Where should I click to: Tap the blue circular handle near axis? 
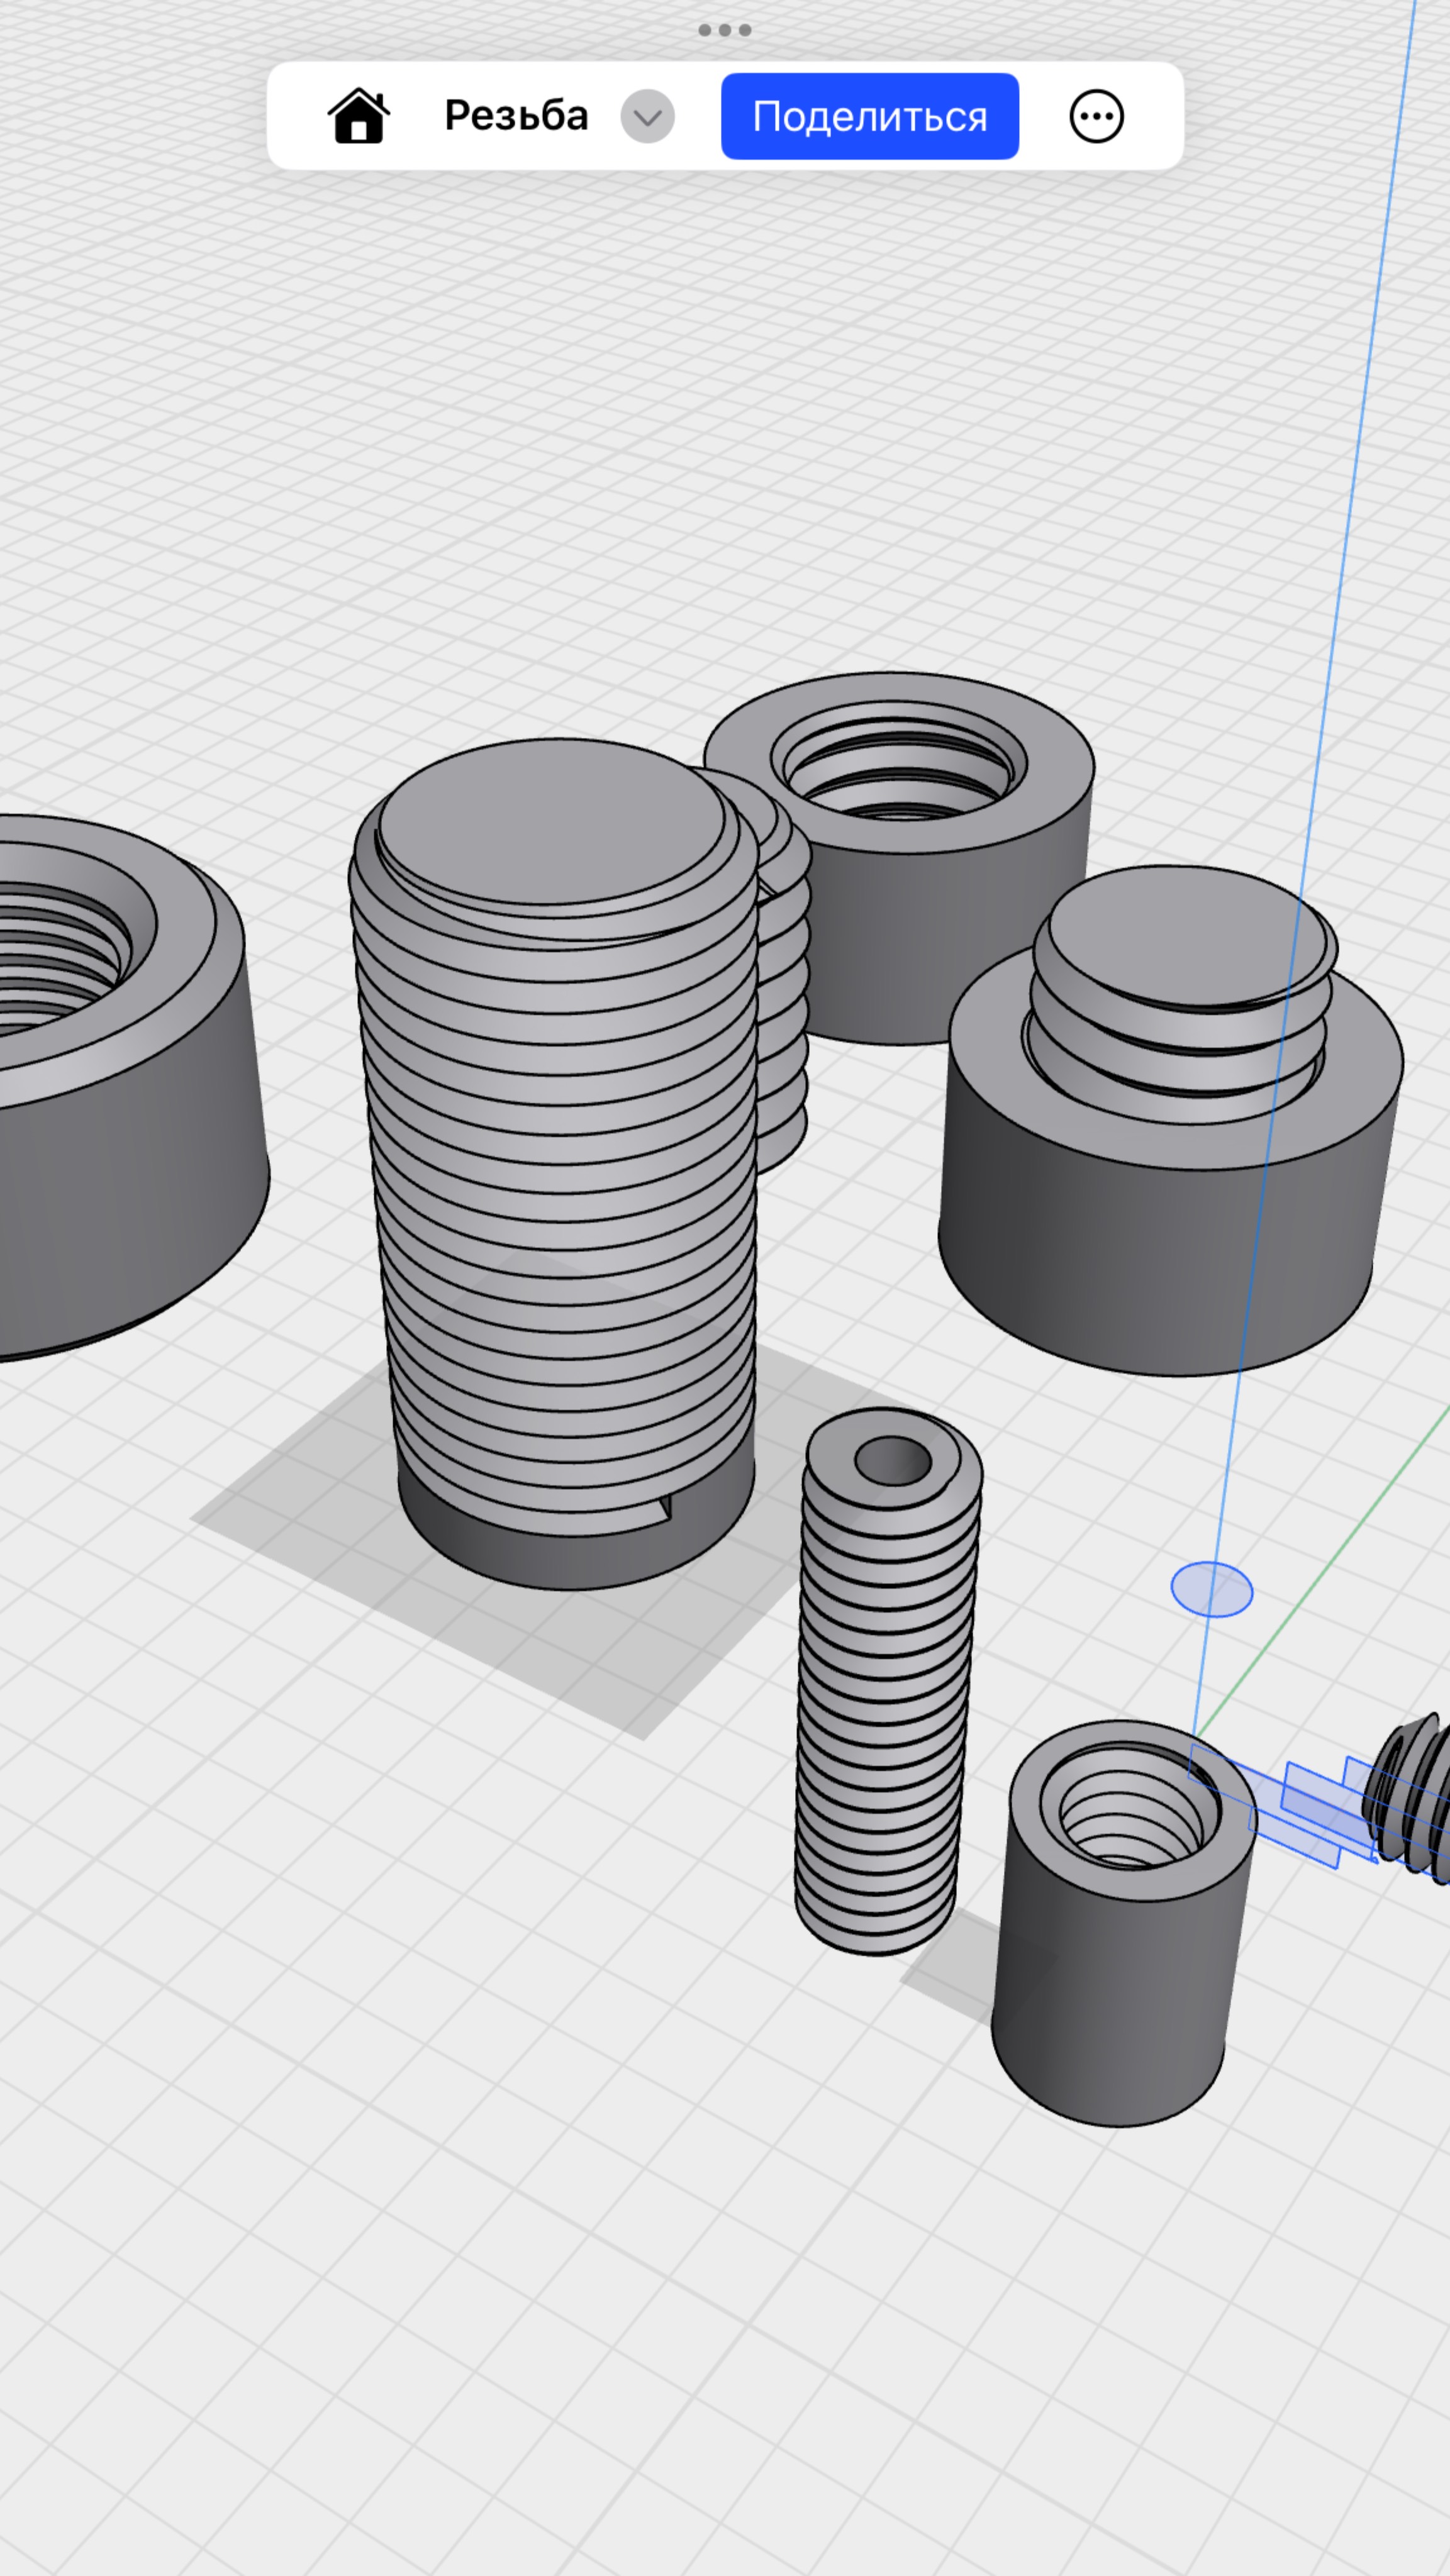click(x=1211, y=1589)
